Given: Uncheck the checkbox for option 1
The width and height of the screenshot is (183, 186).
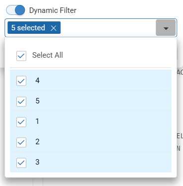Looking at the screenshot, I should (21, 122).
